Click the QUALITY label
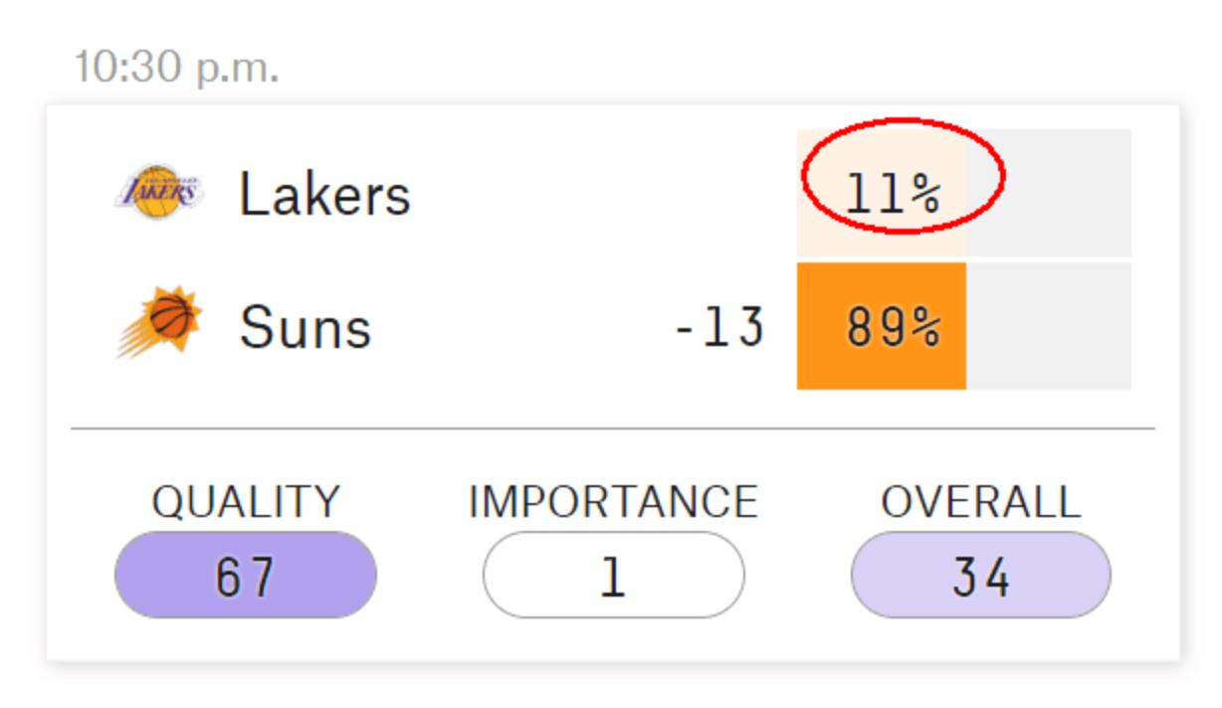 pyautogui.click(x=246, y=502)
